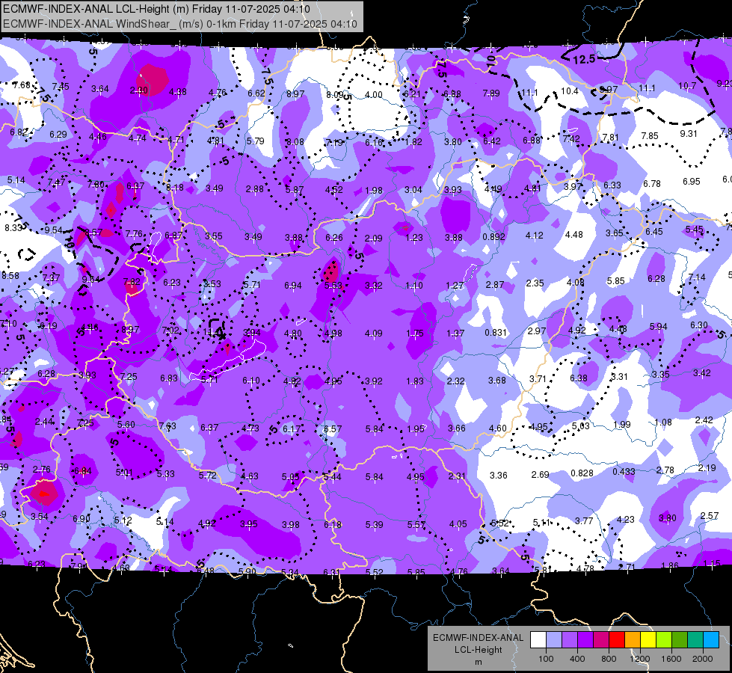The image size is (732, 673).
Task: Click the '800' legend scale label
Action: (609, 659)
